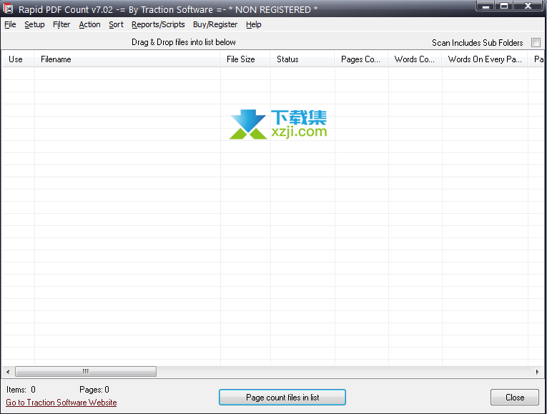
Task: Click the horizontal scrollbar left arrow
Action: (8, 372)
